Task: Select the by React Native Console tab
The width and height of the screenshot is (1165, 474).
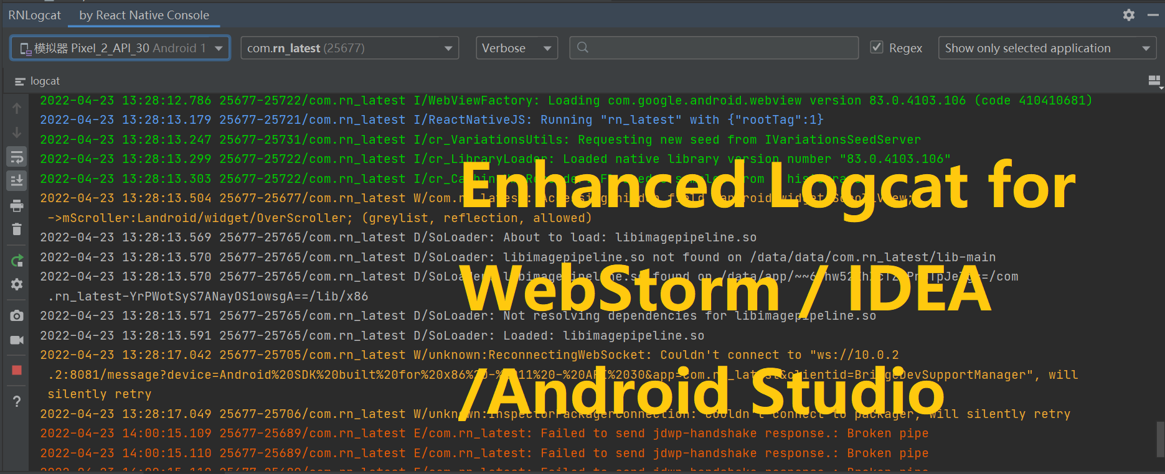Action: 144,15
